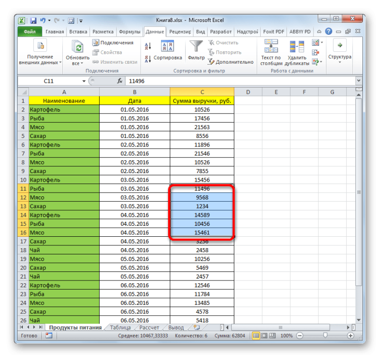
Task: Switch to sheet Таблица
Action: [x=120, y=328]
